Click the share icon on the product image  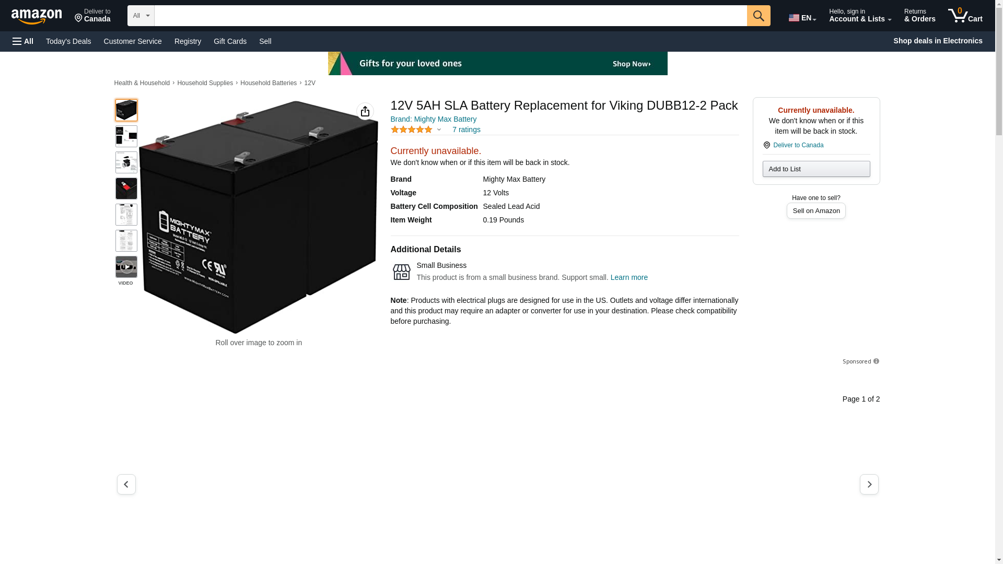click(365, 111)
